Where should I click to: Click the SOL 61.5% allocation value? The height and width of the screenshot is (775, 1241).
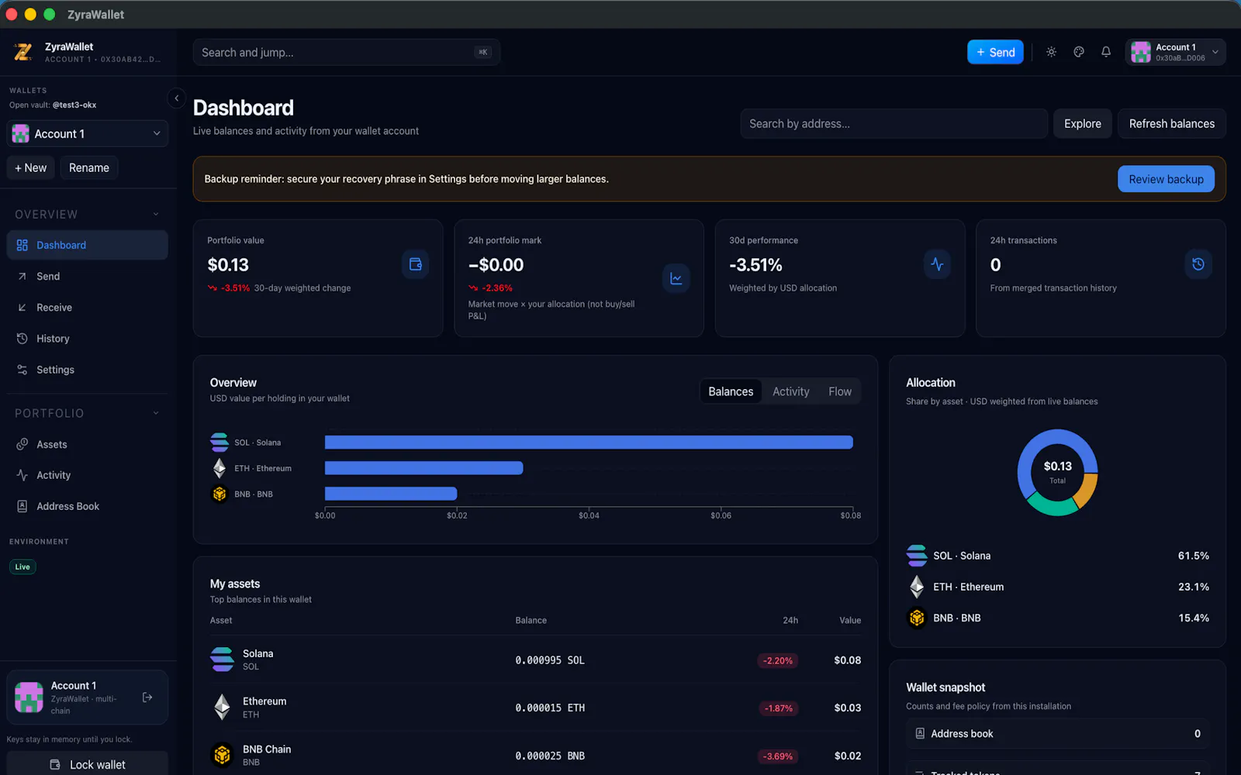(x=1193, y=556)
